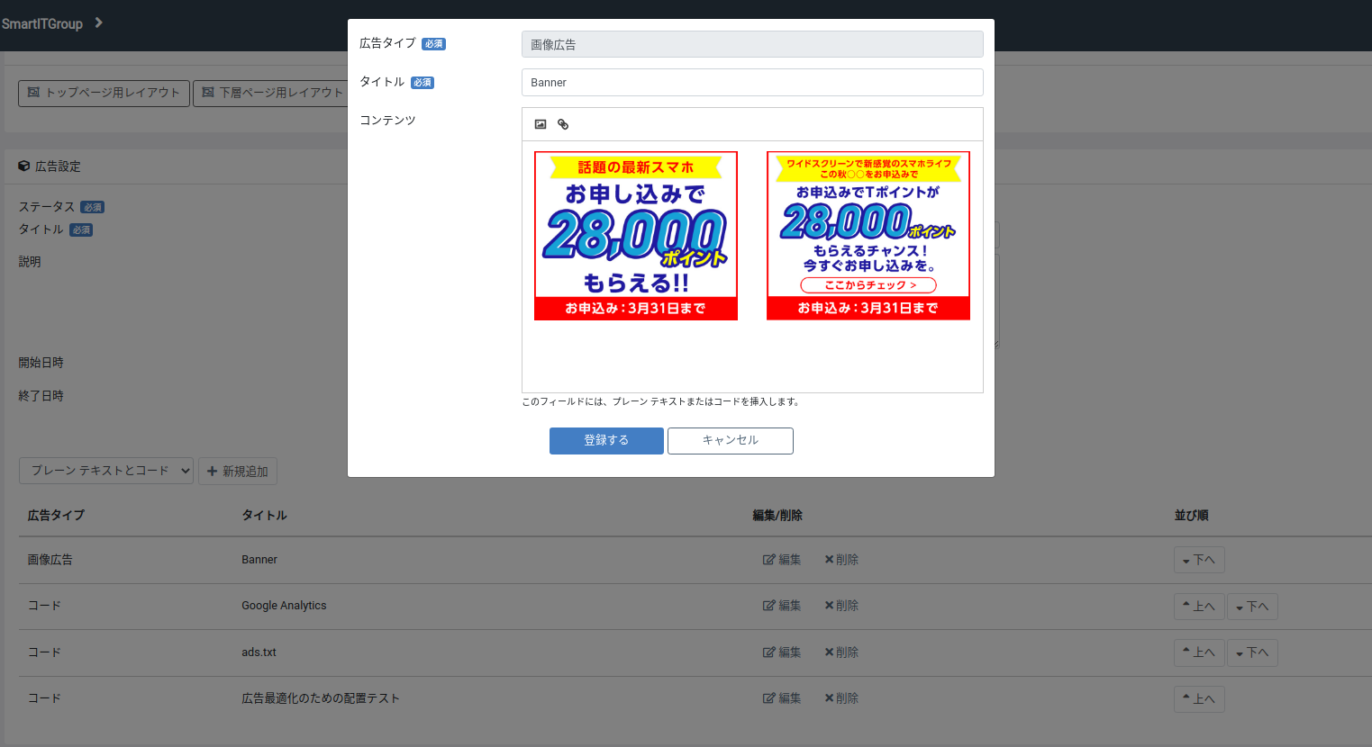Click 広告最適化のための配置テスト title text
1372x747 pixels.
pyautogui.click(x=321, y=698)
